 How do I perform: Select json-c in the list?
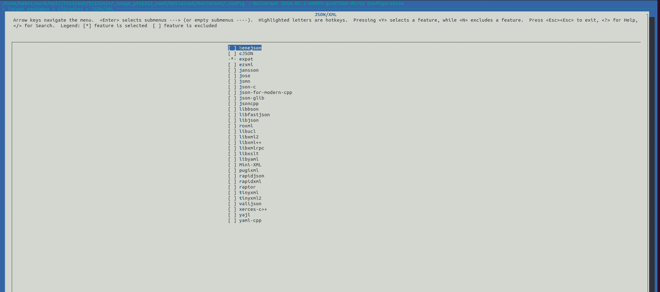247,87
